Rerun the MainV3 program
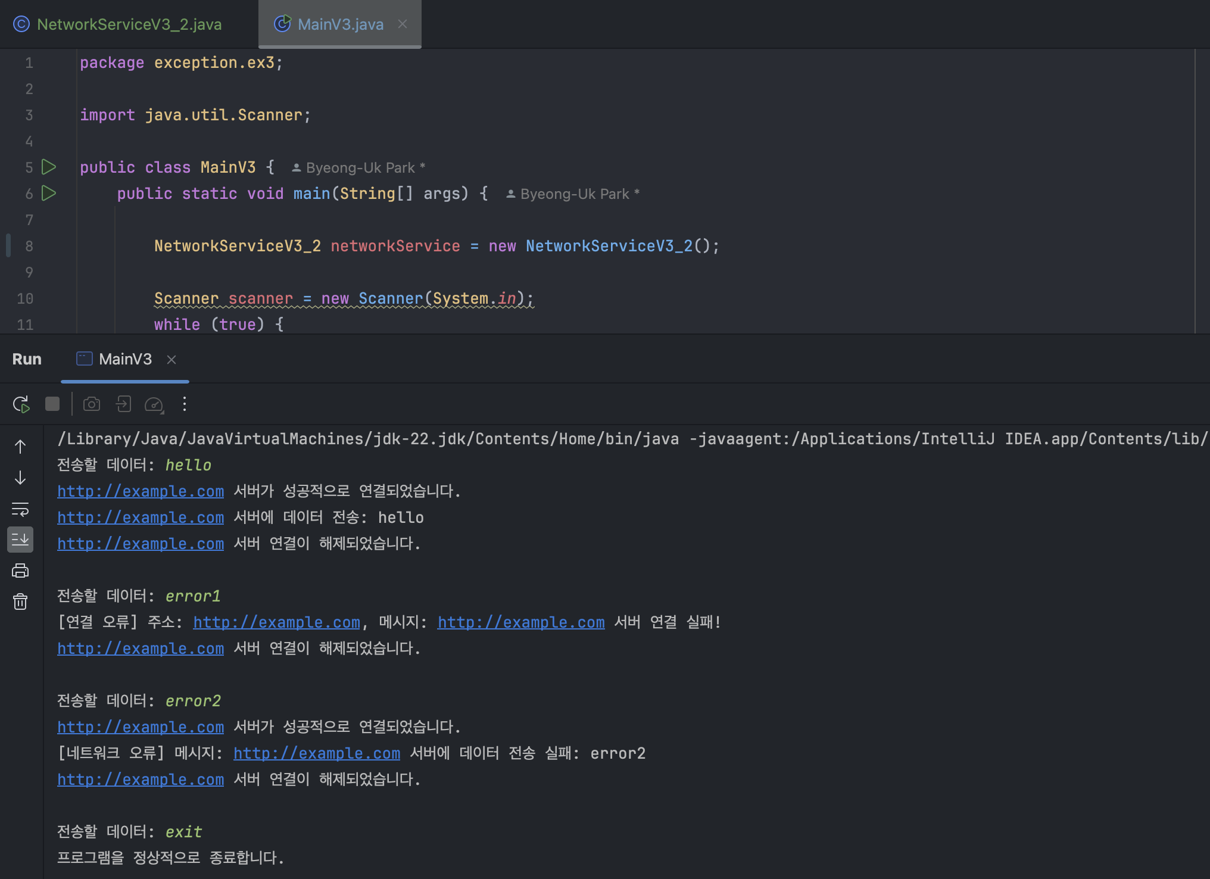The height and width of the screenshot is (879, 1210). pos(21,404)
